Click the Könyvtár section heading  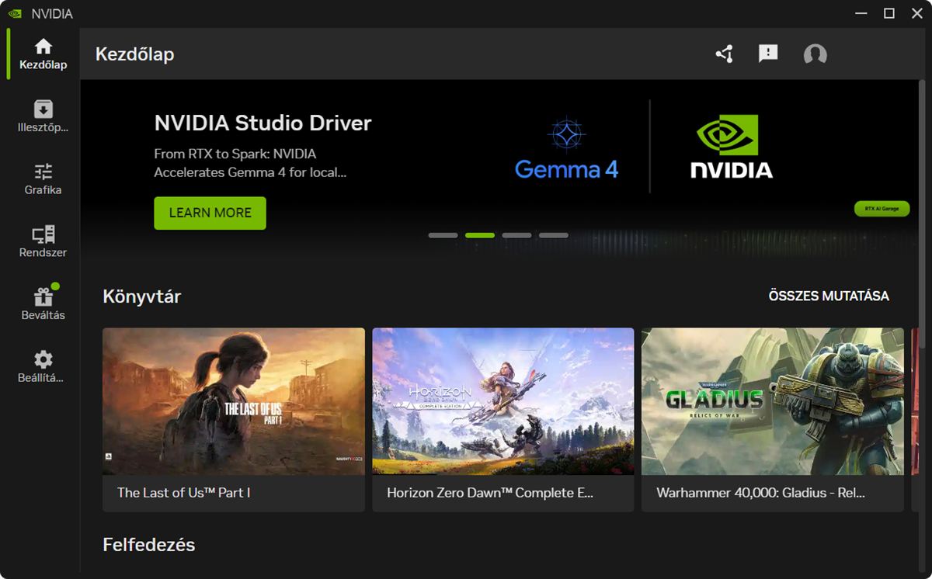pyautogui.click(x=142, y=296)
